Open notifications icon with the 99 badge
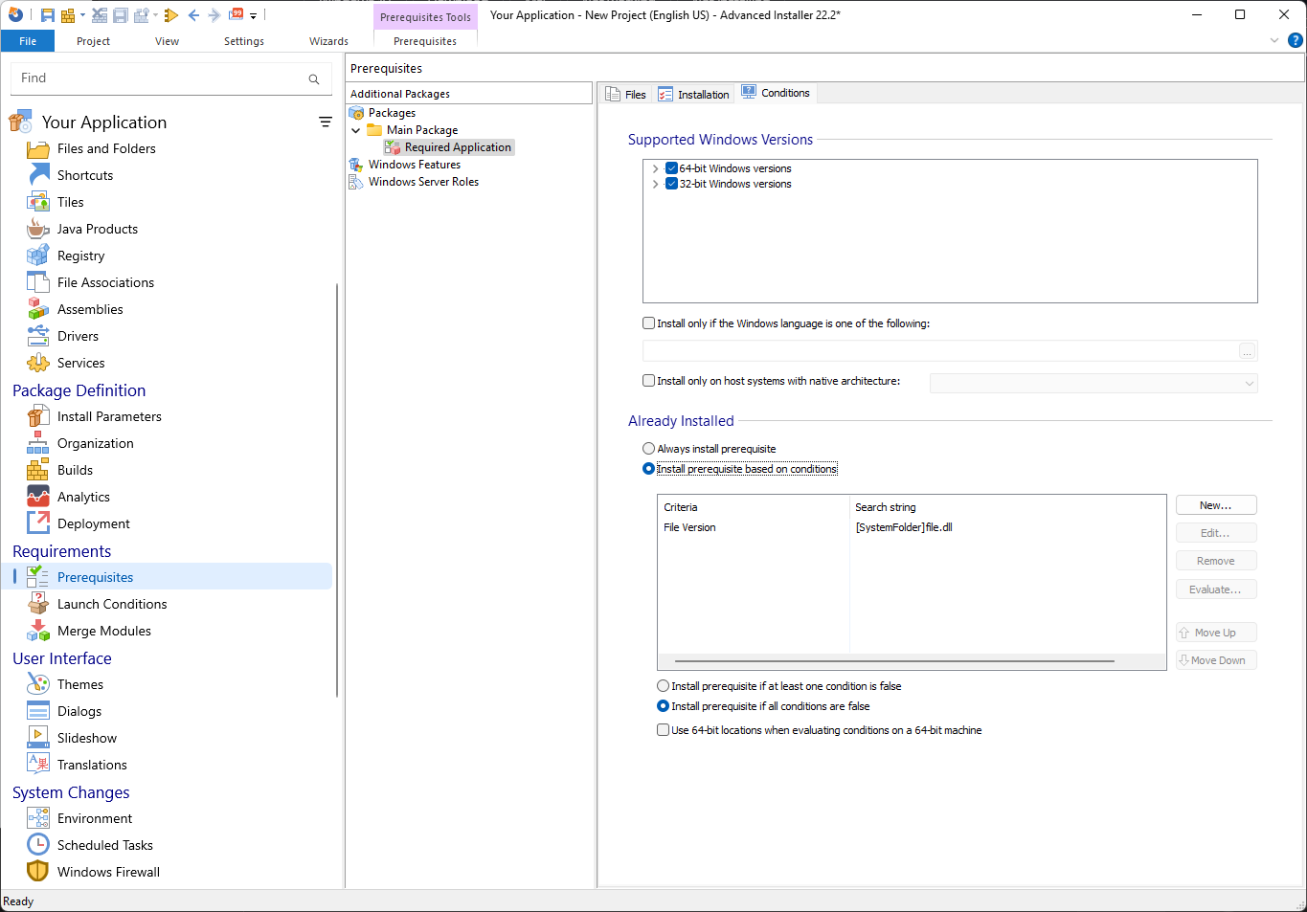 tap(236, 14)
